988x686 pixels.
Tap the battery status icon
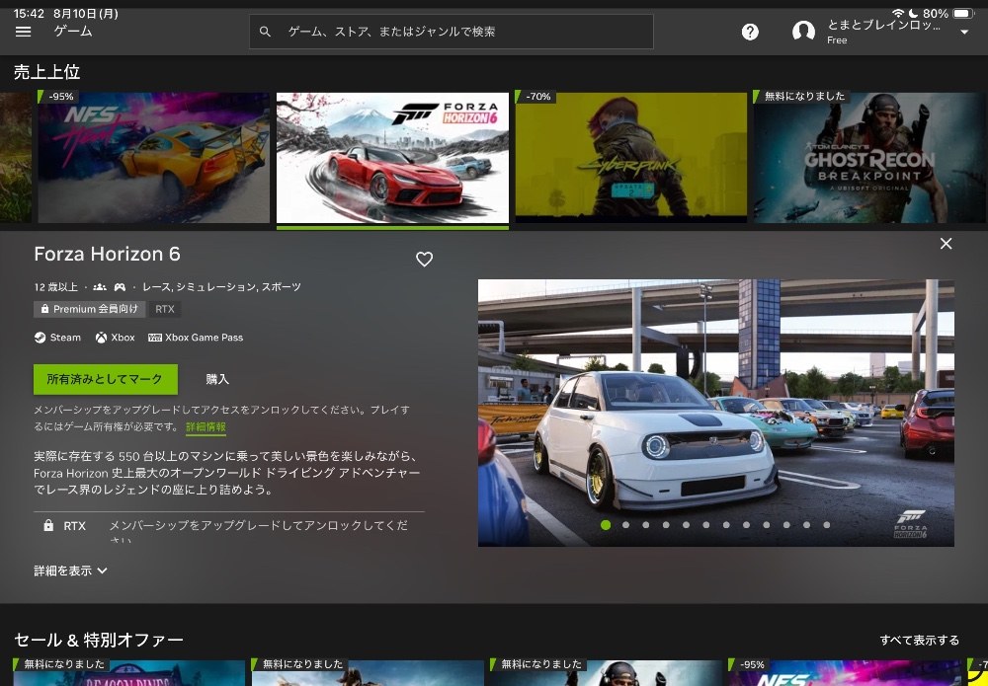(x=963, y=13)
